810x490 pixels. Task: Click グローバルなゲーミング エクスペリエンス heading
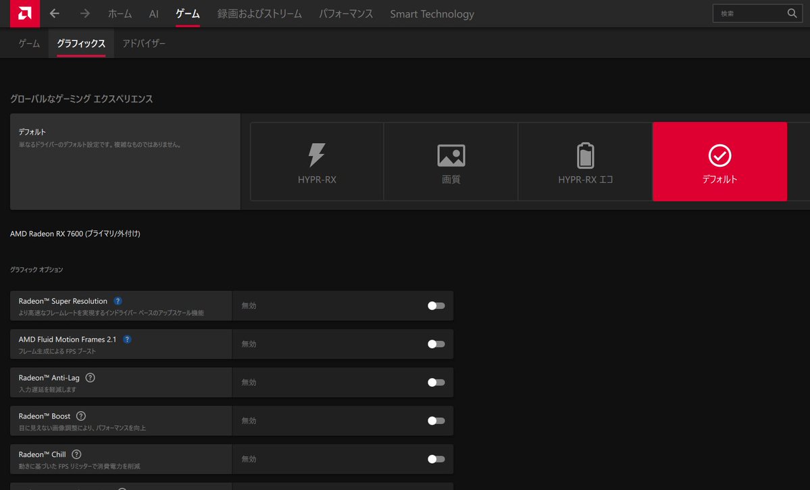pyautogui.click(x=82, y=99)
